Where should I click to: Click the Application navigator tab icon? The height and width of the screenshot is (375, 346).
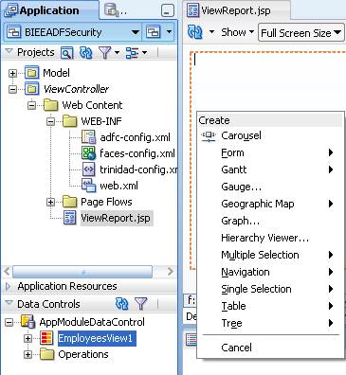click(10, 10)
